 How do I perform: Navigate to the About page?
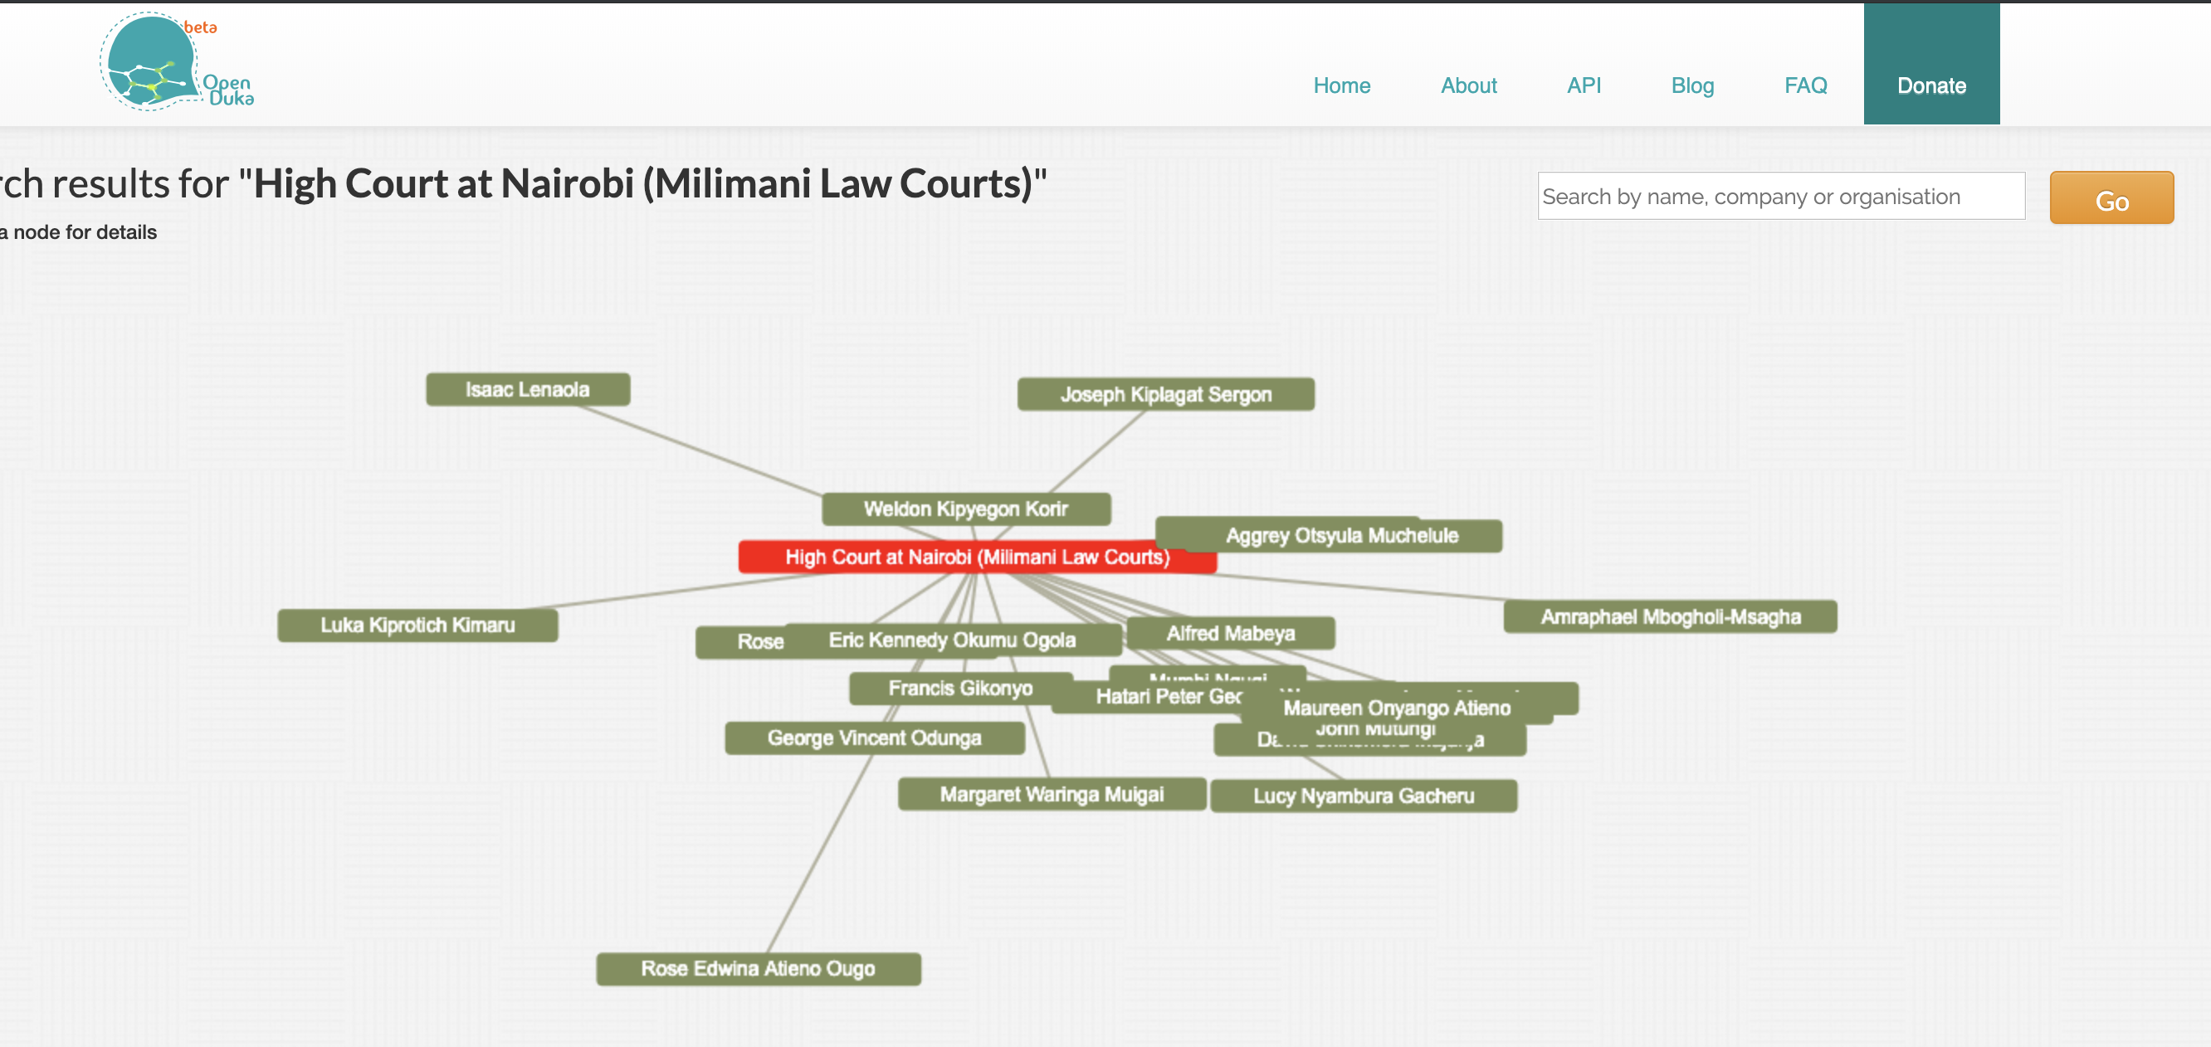1467,85
